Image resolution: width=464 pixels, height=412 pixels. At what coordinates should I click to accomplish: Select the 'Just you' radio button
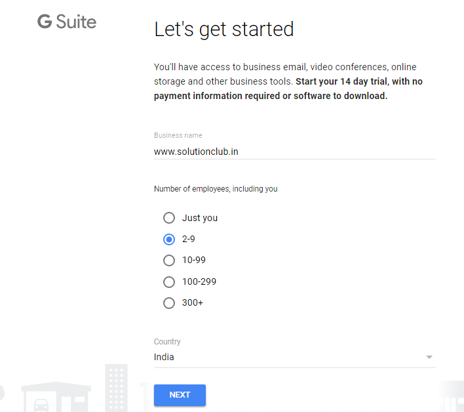coord(169,218)
